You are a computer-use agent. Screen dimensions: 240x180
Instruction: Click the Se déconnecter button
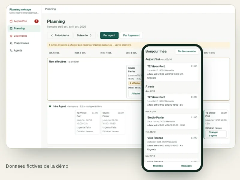[x=187, y=51]
